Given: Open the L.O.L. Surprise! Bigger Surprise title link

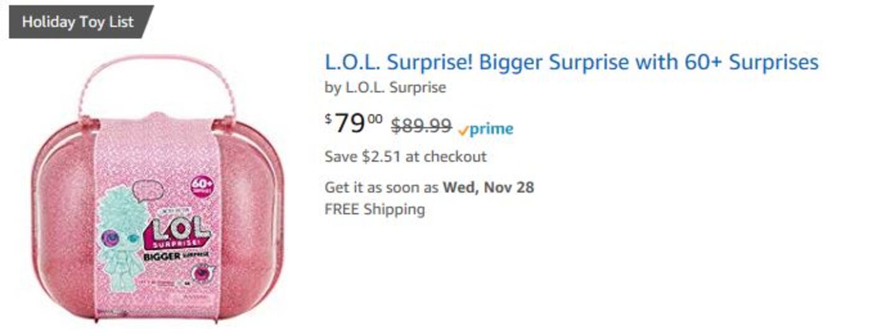Looking at the screenshot, I should 571,62.
